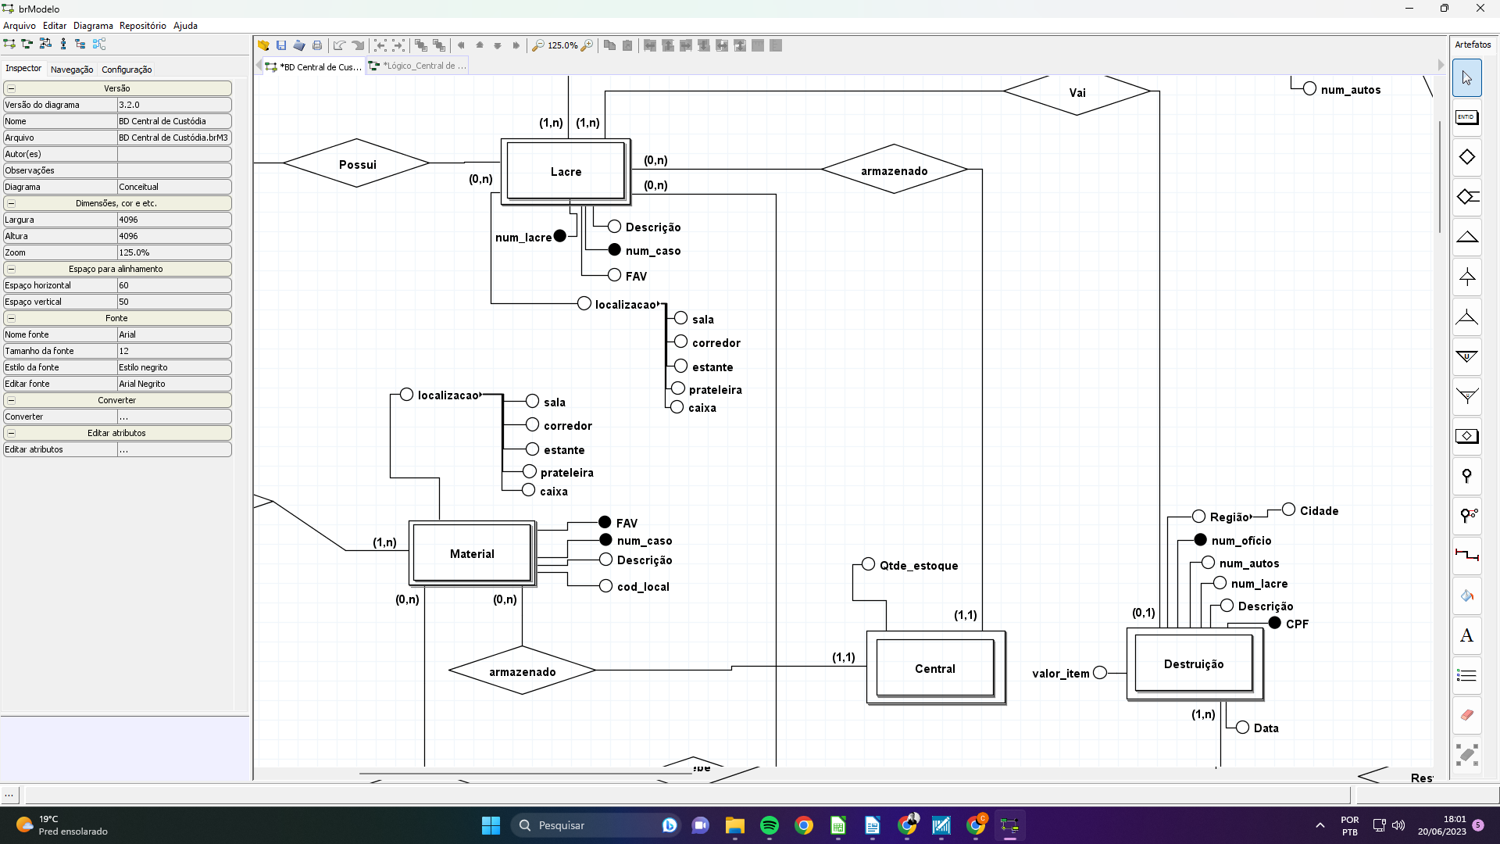Click the redo arrow icon

pyautogui.click(x=358, y=45)
